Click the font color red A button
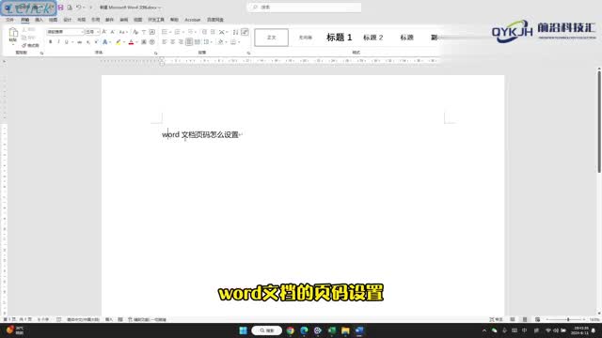602x338 pixels. coord(132,42)
